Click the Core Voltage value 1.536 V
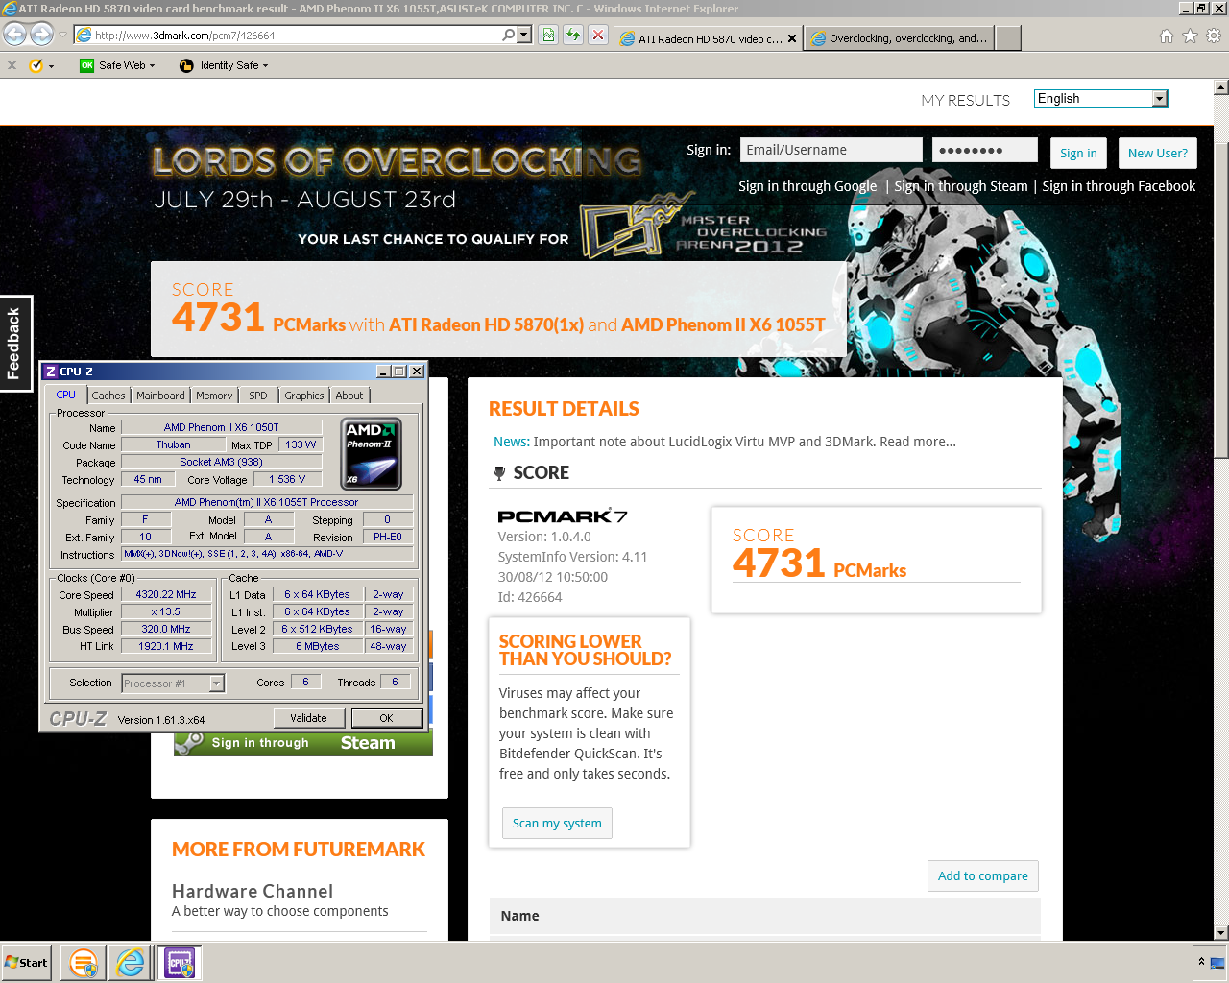 click(x=287, y=479)
